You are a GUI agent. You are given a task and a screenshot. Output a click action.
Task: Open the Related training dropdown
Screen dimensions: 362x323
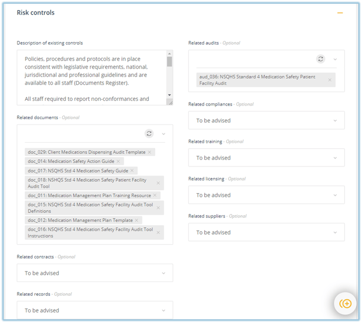tap(266, 158)
